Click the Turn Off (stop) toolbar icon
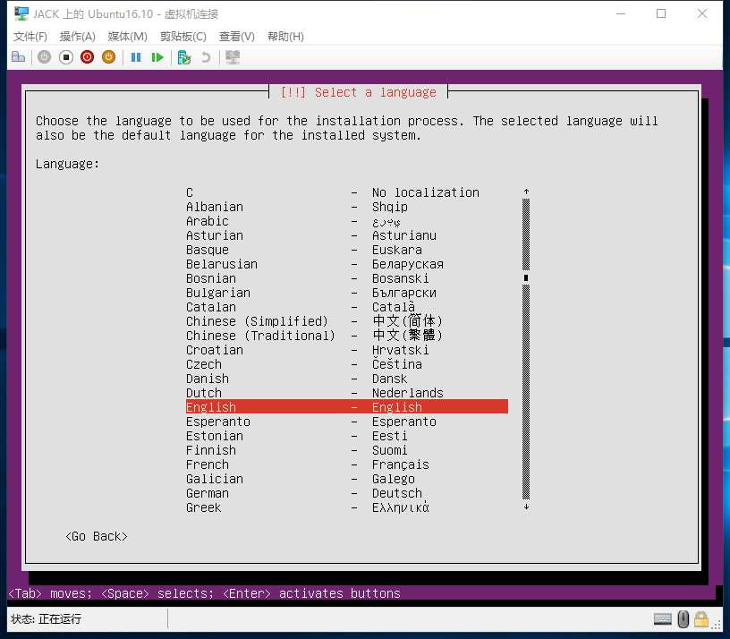Viewport: 730px width, 639px height. (x=65, y=56)
